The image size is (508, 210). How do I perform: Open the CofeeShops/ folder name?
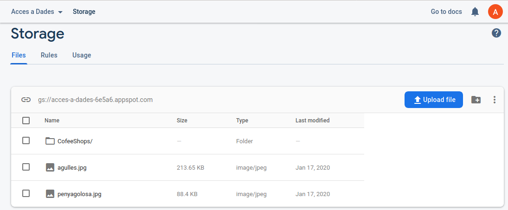point(75,141)
